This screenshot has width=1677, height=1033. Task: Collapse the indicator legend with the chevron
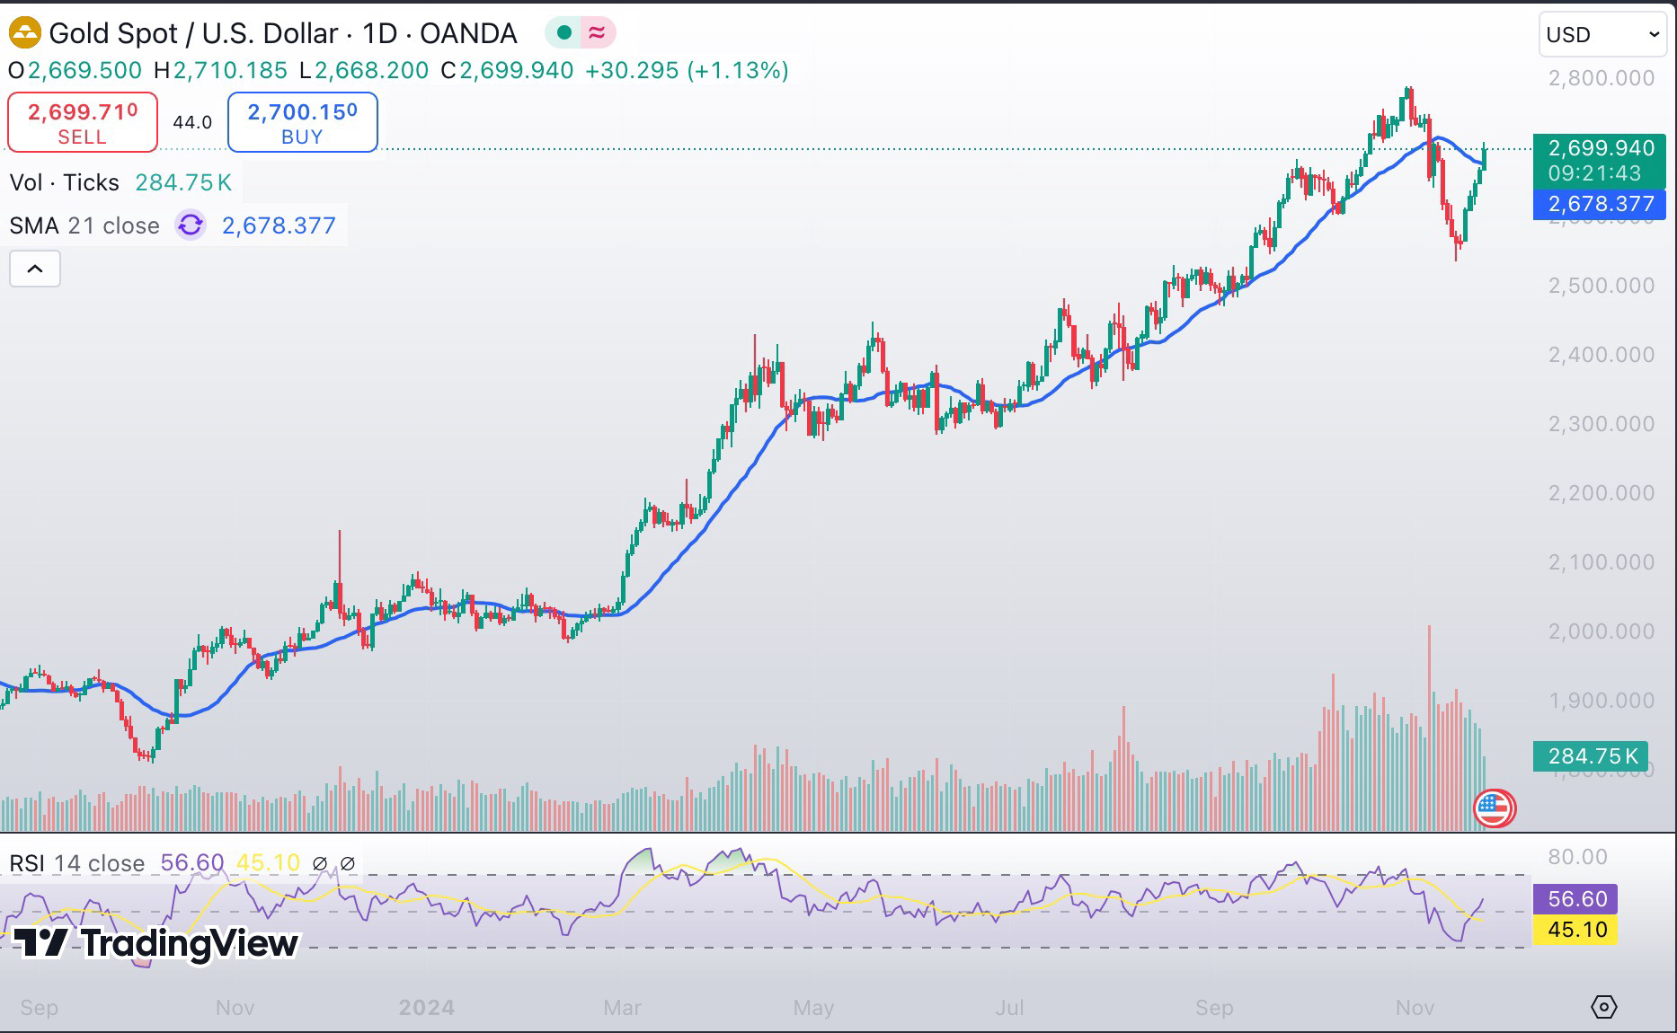tap(35, 269)
